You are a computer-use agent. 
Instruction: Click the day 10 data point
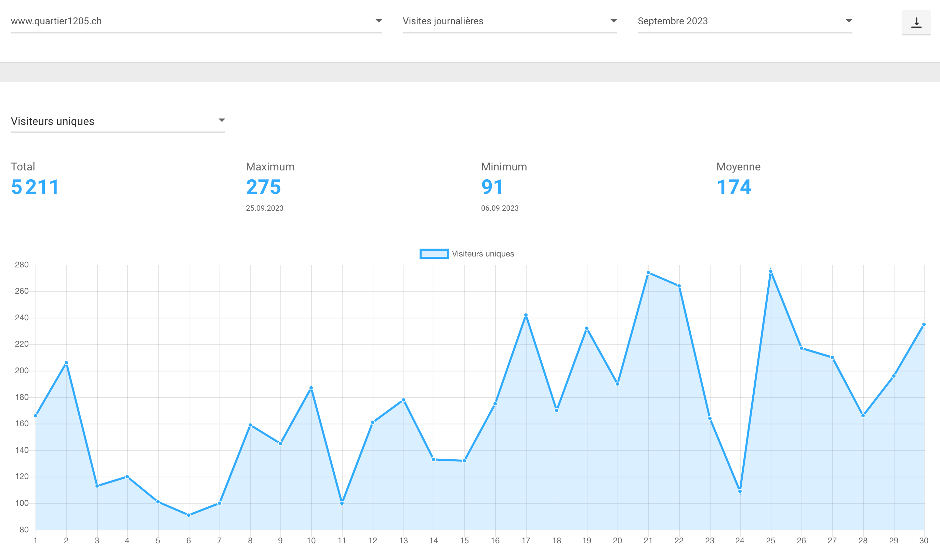pyautogui.click(x=311, y=388)
